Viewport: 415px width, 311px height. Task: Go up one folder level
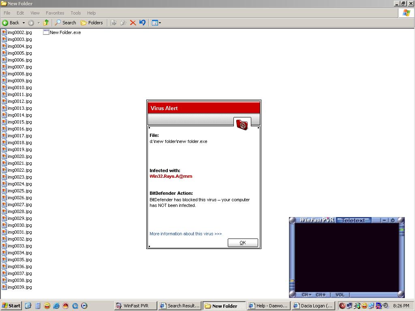pyautogui.click(x=46, y=23)
